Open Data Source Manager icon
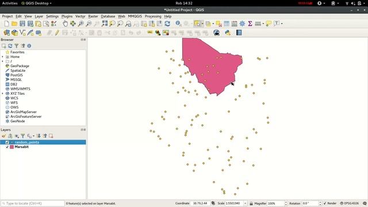This screenshot has width=368, height=207. coord(7,33)
